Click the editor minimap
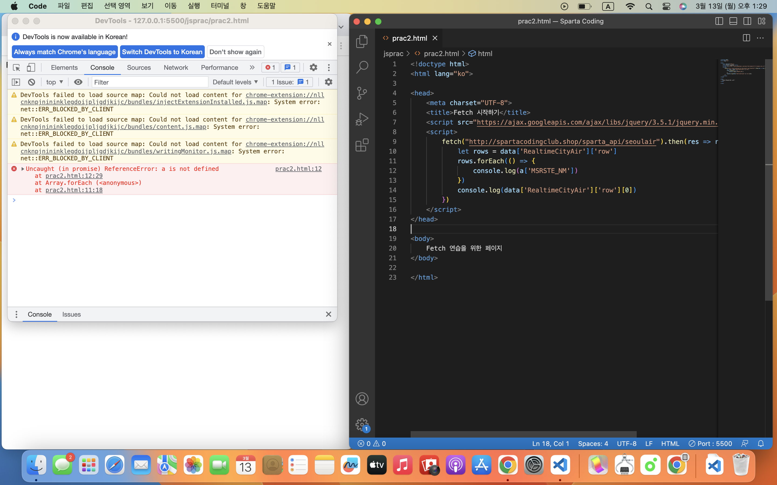The width and height of the screenshot is (777, 485). [x=742, y=72]
